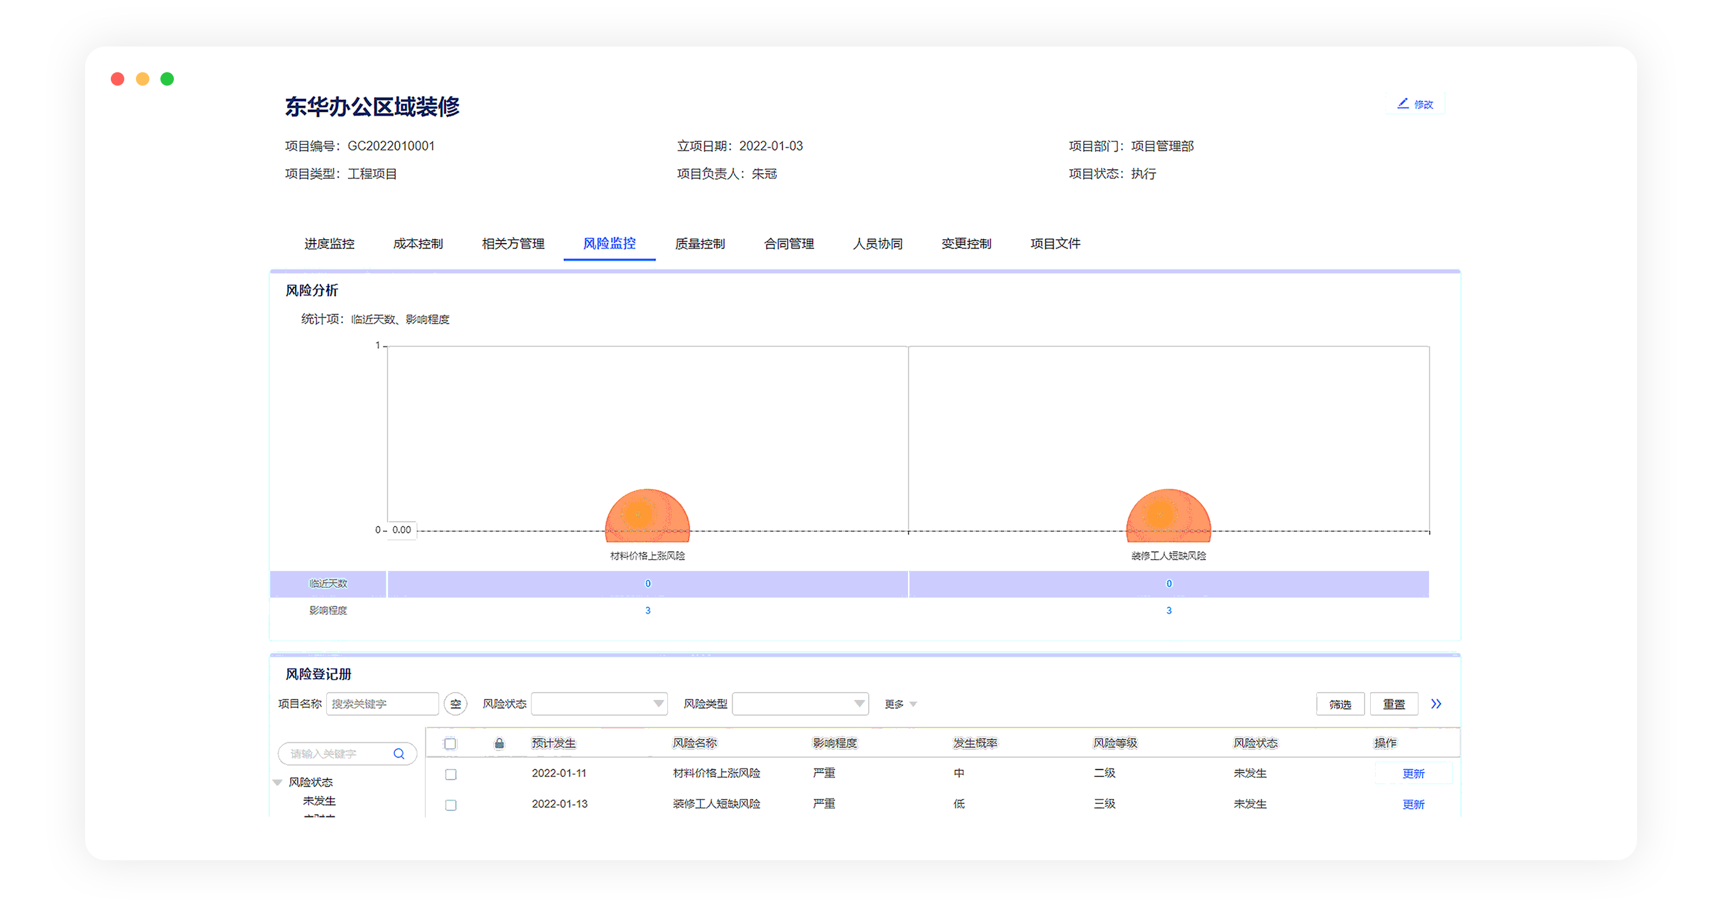Click the search magnifier icon in sidebar

point(399,754)
